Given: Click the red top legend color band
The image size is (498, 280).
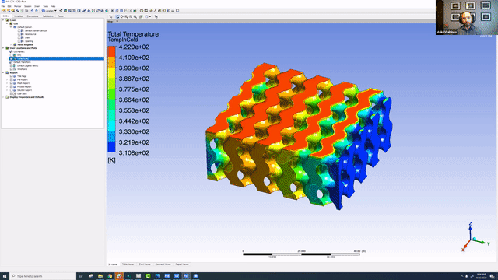Looking at the screenshot, I should (111, 51).
